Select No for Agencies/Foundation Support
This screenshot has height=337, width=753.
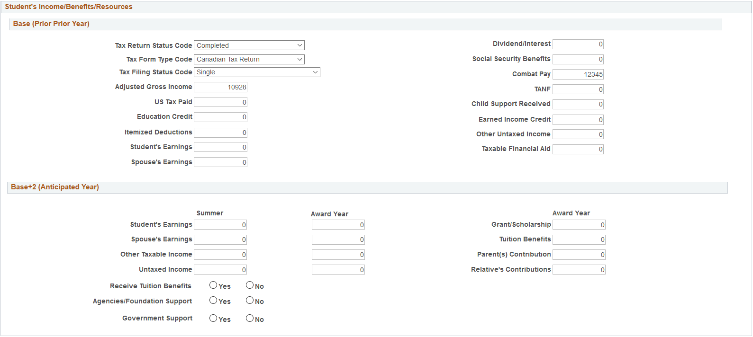[250, 301]
